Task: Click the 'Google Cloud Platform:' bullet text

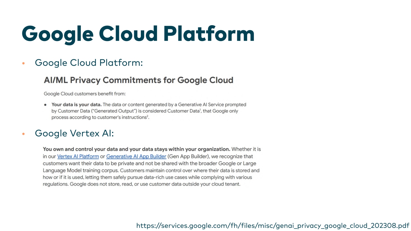Action: click(89, 63)
